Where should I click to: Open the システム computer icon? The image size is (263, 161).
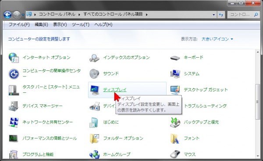coord(175,74)
